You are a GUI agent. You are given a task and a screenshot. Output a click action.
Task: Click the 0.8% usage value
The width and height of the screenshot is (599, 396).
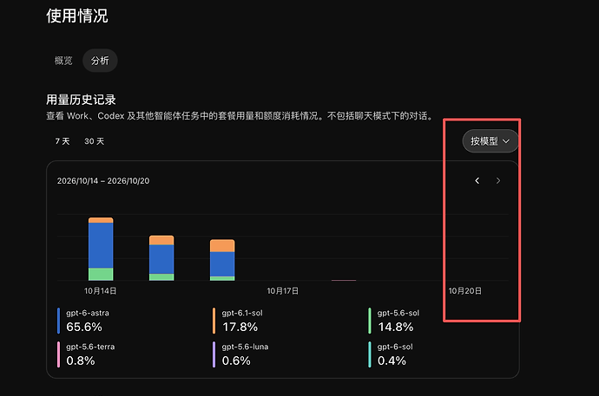[80, 360]
